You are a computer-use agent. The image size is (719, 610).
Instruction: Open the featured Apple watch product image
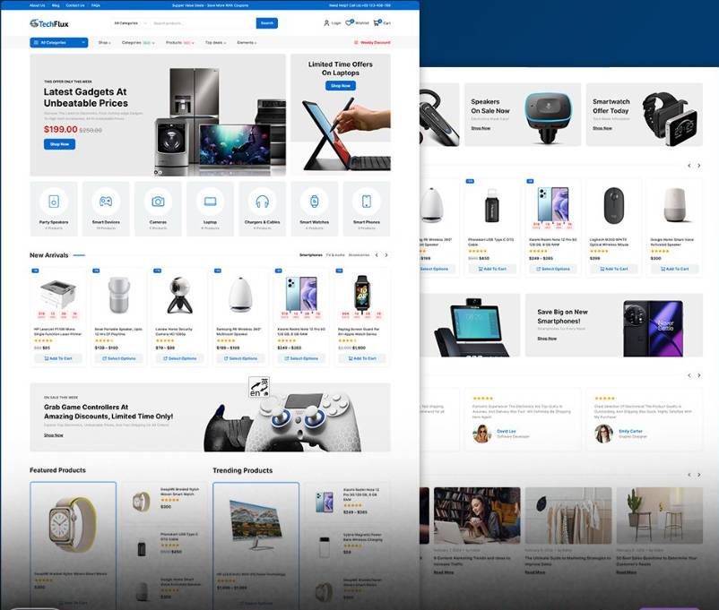coord(73,525)
